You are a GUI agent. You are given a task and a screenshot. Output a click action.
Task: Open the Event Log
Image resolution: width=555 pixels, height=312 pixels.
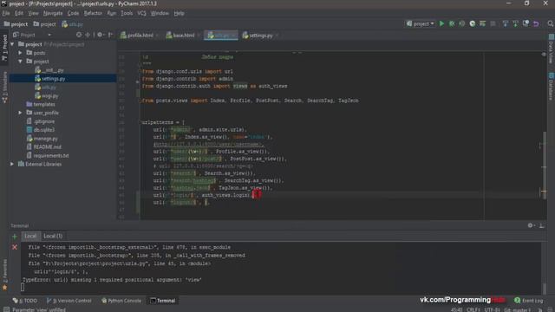pos(528,301)
